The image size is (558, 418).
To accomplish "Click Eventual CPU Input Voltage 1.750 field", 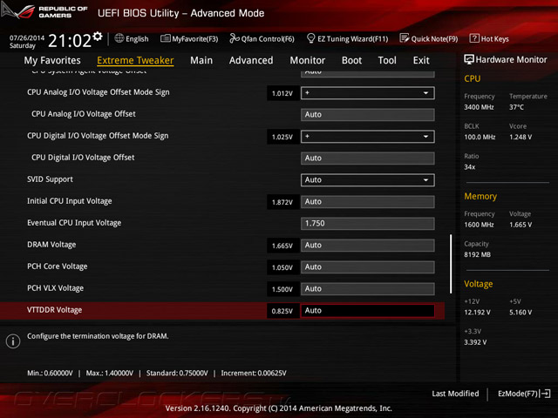I will tap(367, 223).
